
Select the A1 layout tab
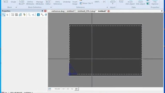click(76, 89)
